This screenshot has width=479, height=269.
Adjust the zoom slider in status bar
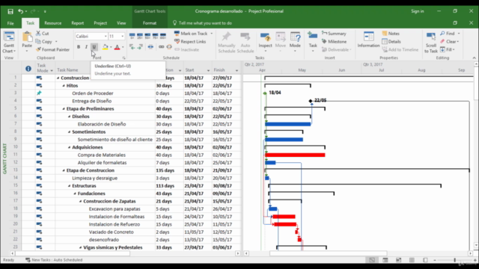[454, 260]
